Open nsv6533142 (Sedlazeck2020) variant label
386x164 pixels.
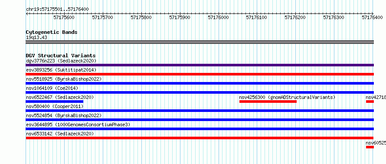pos(60,134)
